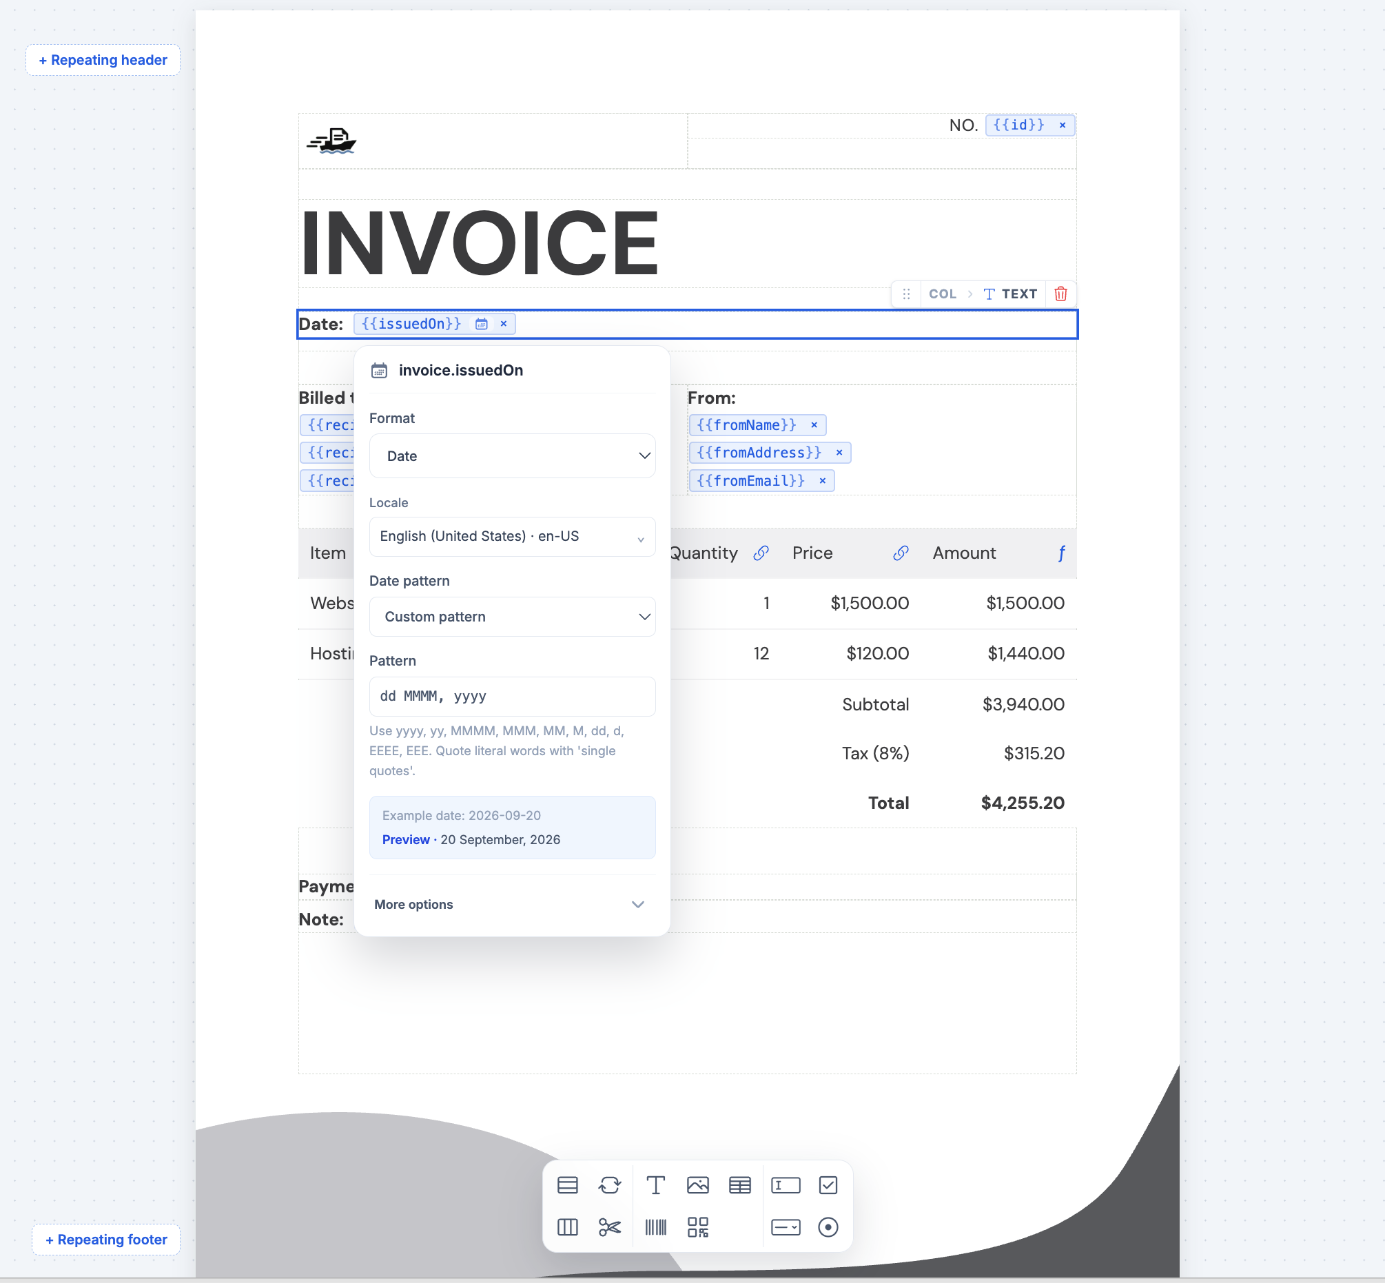The image size is (1385, 1283).
Task: Click the Tax (8%) label
Action: pos(875,753)
